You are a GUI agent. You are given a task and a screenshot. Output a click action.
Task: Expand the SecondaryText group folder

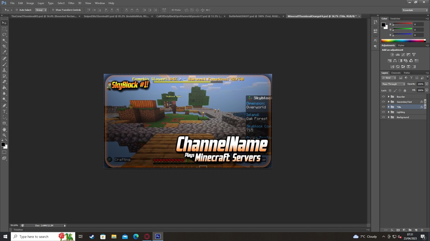[x=389, y=102]
